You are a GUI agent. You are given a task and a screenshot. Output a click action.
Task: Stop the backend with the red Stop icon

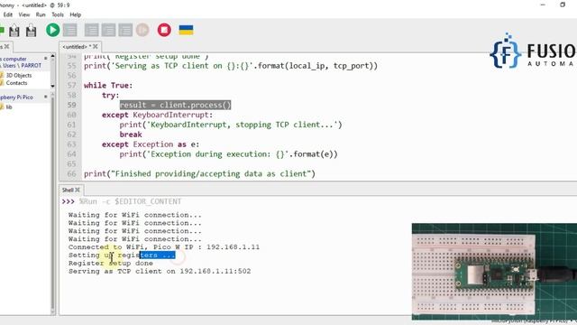coord(164,30)
